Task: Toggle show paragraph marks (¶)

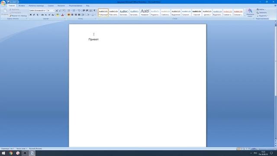Action: pos(94,10)
